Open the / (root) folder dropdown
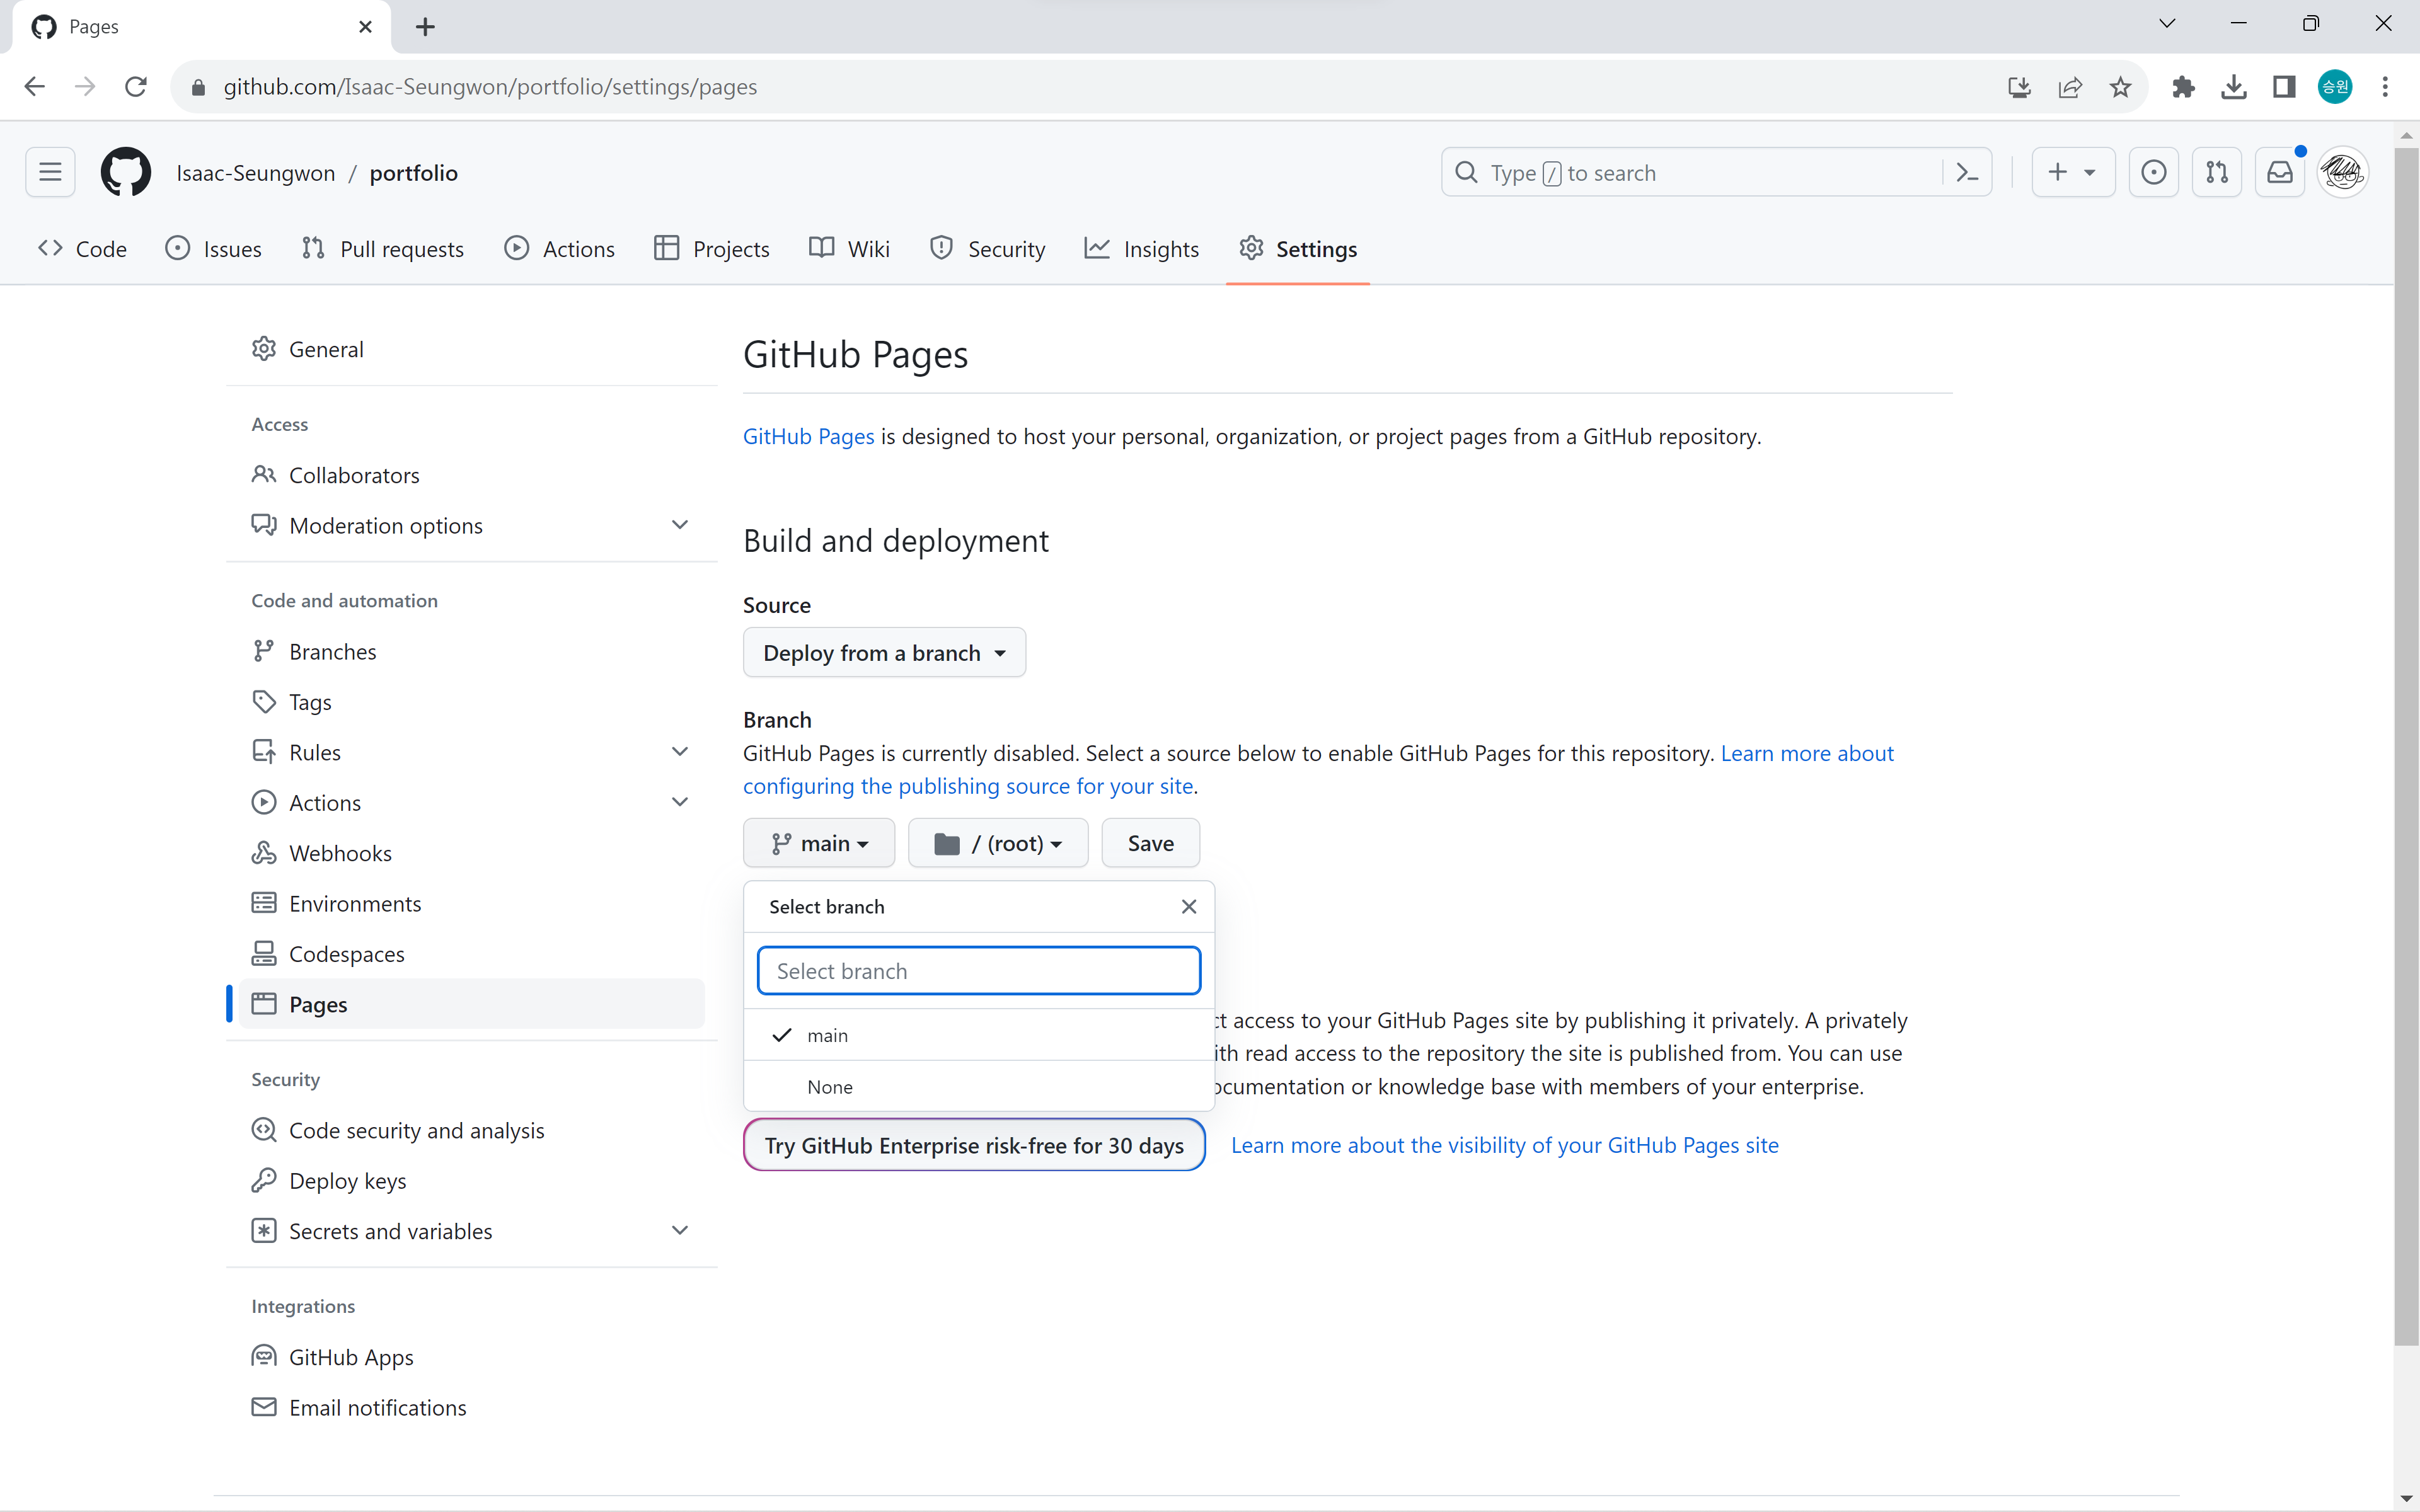Screen dimensions: 2420x1512 997,843
